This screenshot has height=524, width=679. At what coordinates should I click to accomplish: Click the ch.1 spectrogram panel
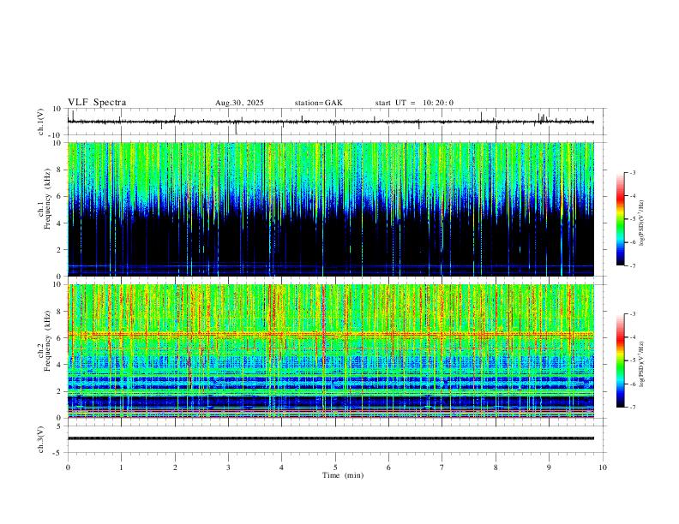click(x=331, y=209)
